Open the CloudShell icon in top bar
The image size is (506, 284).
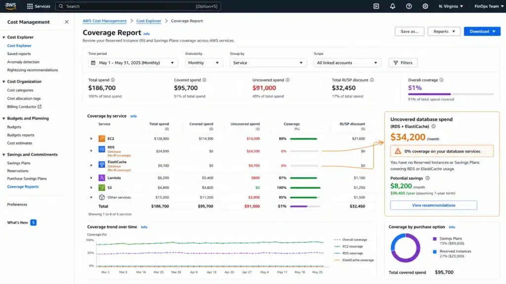pos(376,6)
